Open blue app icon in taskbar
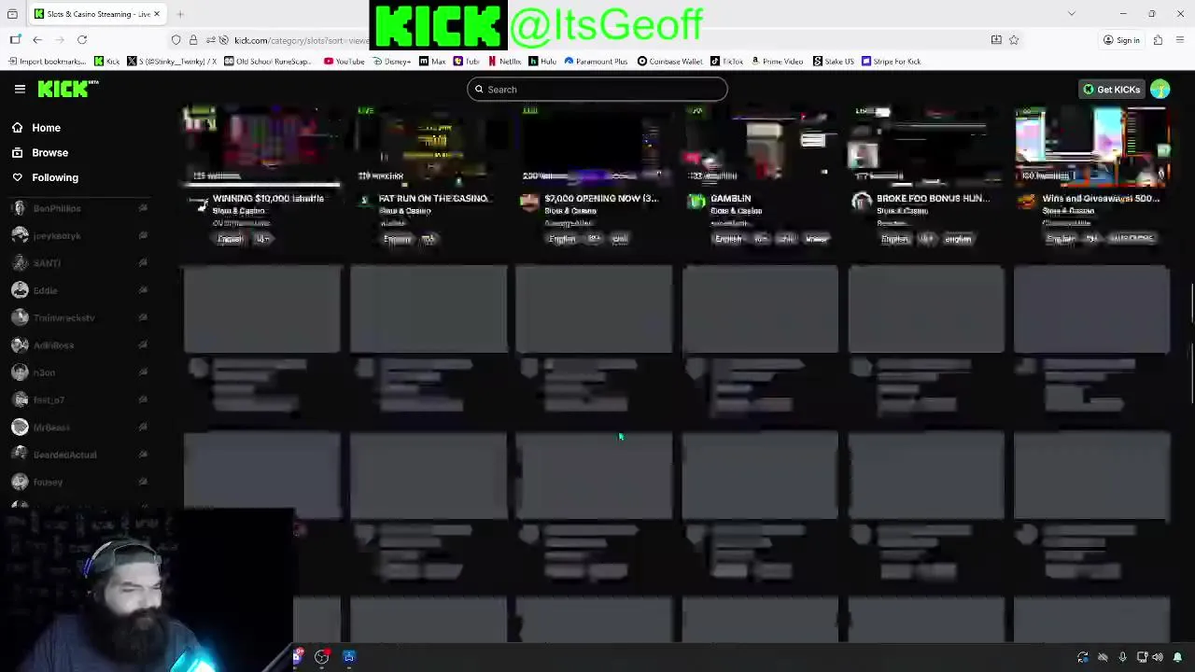The width and height of the screenshot is (1195, 672). (x=349, y=657)
